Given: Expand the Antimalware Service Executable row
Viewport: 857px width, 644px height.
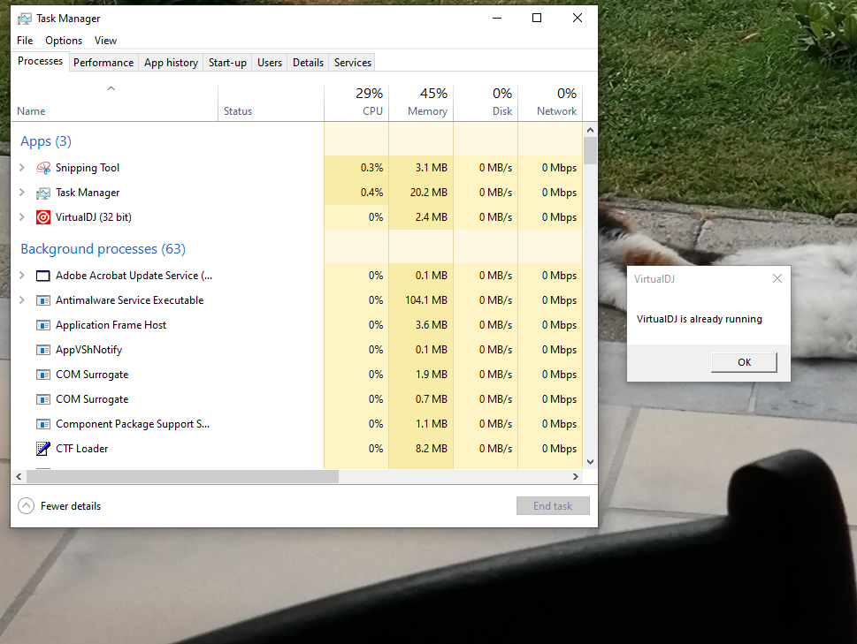Looking at the screenshot, I should [22, 299].
